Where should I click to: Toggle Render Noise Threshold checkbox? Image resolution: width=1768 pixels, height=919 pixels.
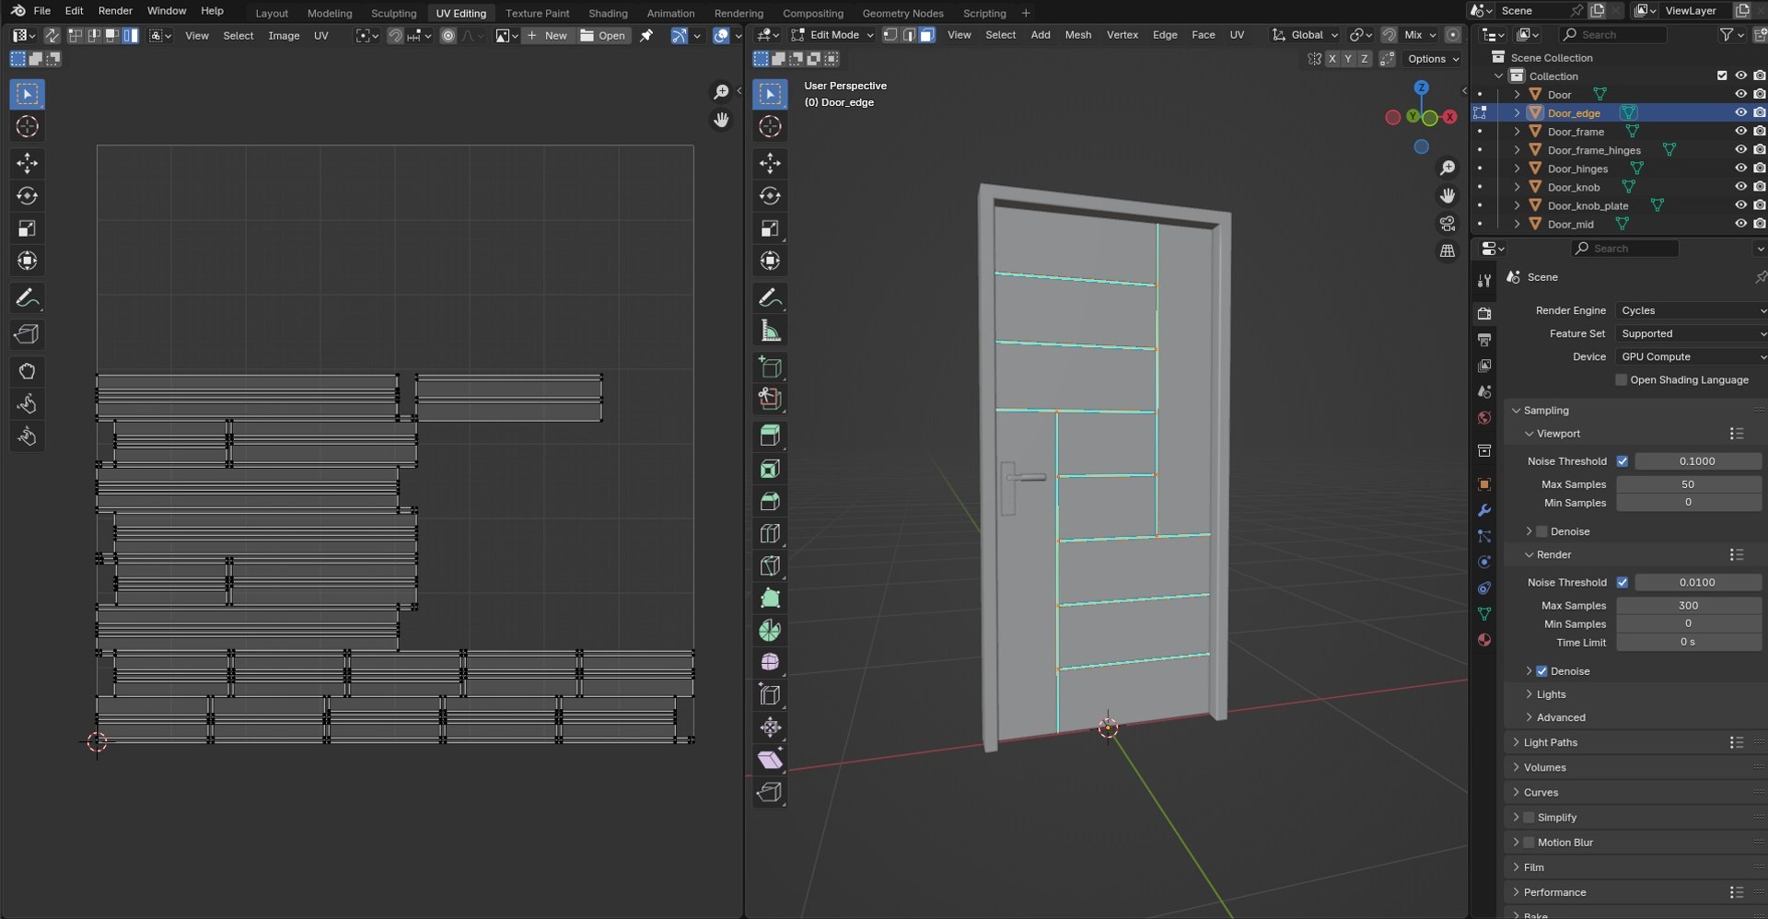[x=1622, y=583]
